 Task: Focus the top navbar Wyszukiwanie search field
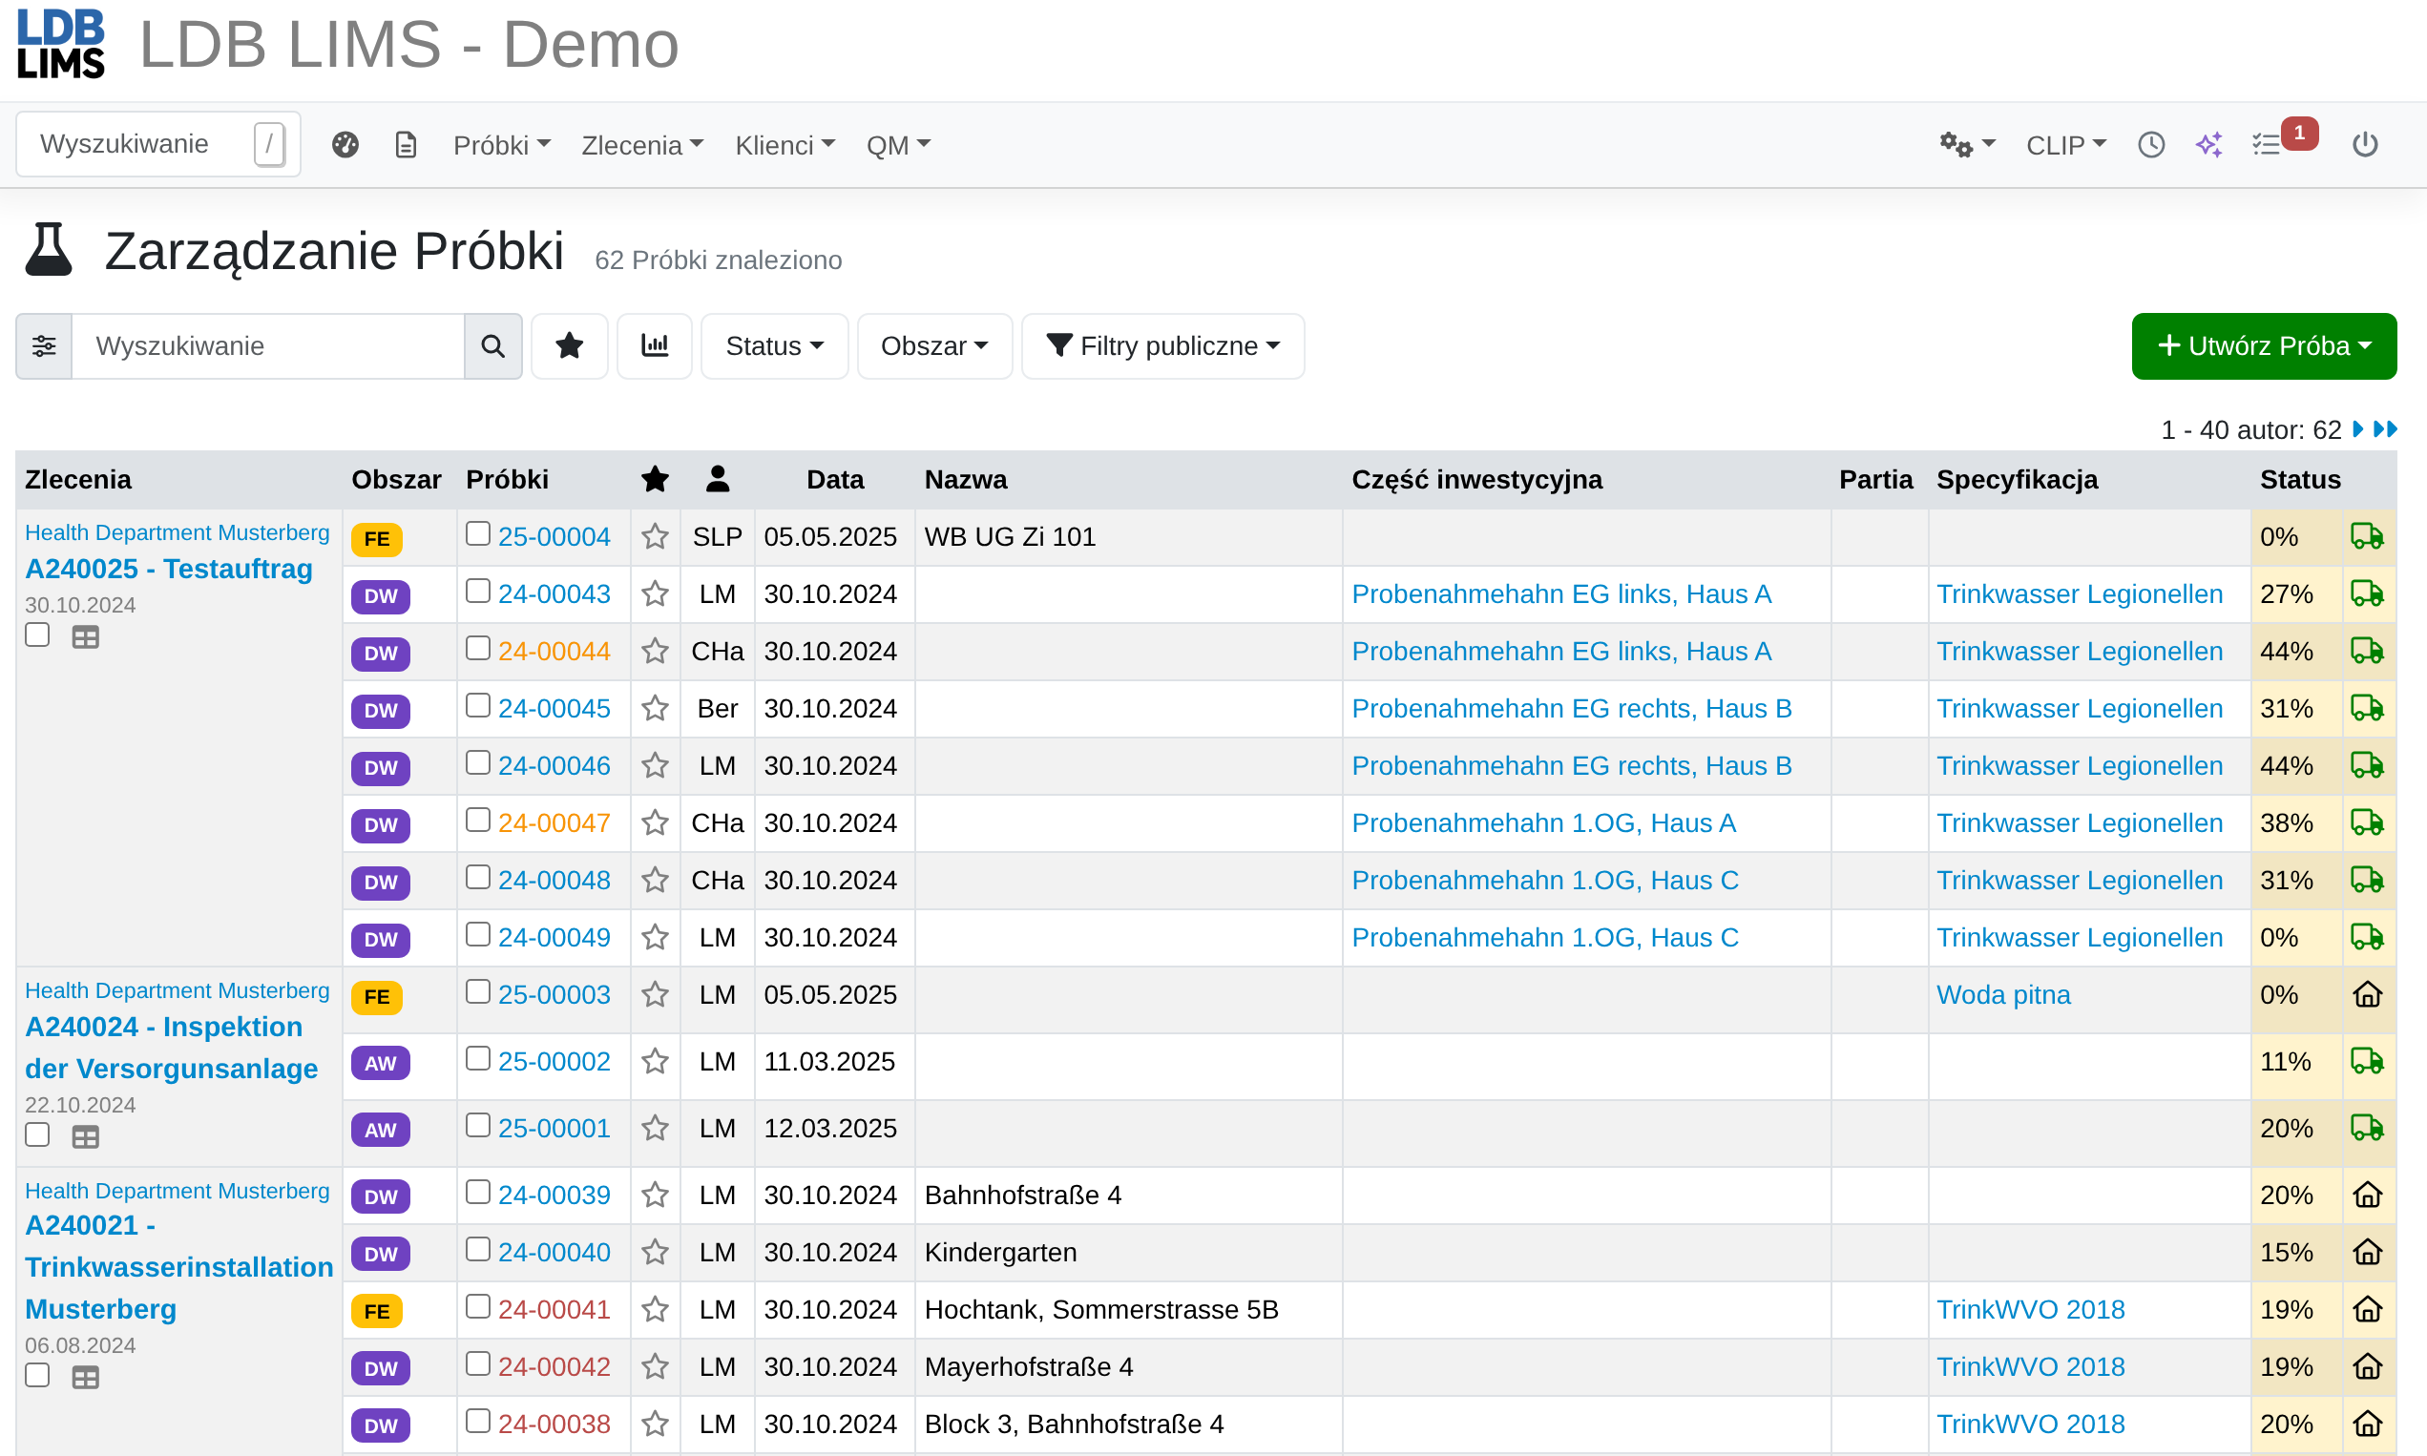pyautogui.click(x=158, y=144)
